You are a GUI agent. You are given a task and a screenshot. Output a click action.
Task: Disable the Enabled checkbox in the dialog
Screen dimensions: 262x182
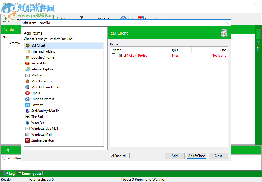pos(112,156)
